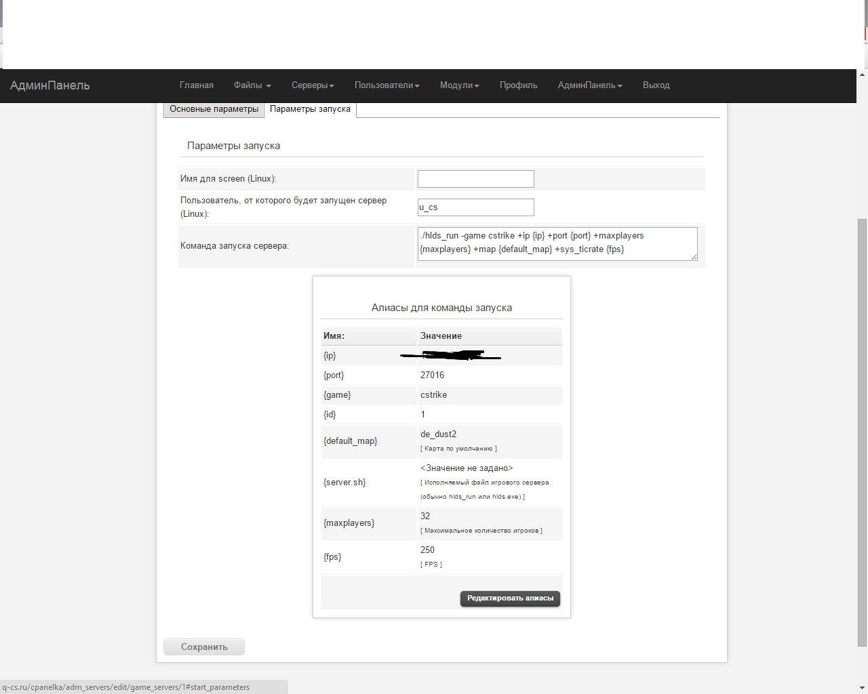
Task: Open the Профиль page
Action: (x=518, y=85)
